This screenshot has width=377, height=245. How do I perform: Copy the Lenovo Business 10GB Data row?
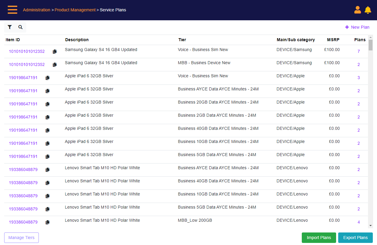point(47,196)
